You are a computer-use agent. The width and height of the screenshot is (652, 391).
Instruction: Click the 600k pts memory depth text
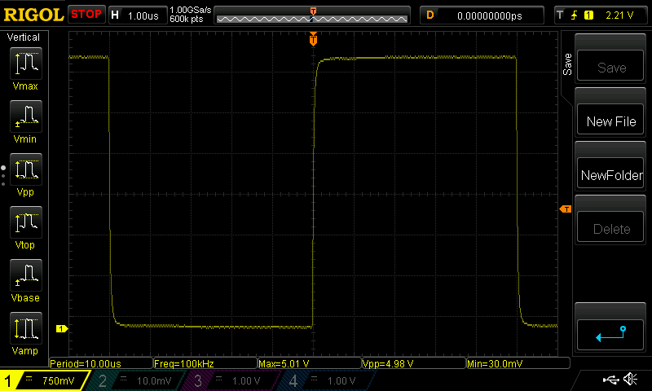(187, 19)
